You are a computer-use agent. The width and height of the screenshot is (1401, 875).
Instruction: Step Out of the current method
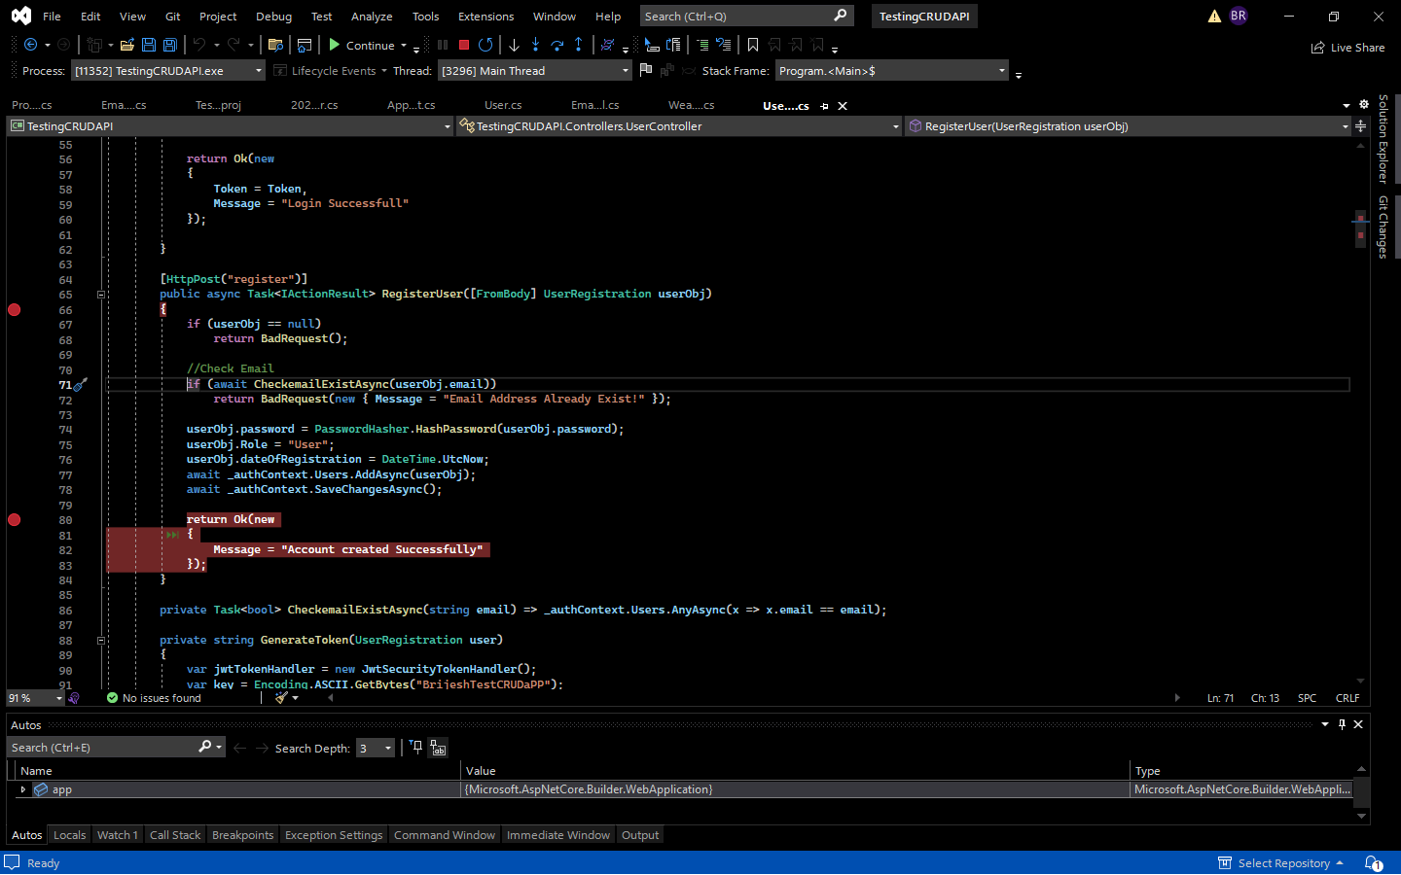point(578,45)
